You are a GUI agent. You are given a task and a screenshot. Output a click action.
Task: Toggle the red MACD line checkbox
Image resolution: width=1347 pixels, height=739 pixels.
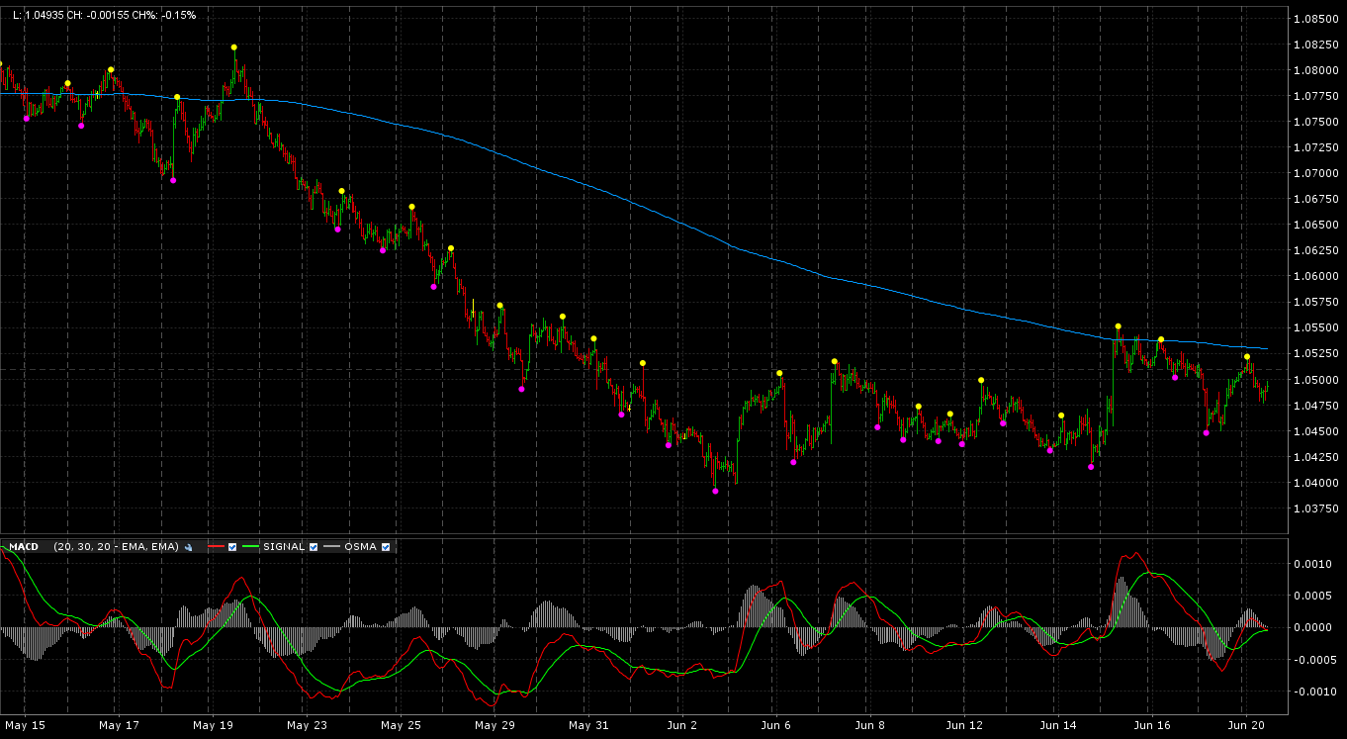click(232, 547)
